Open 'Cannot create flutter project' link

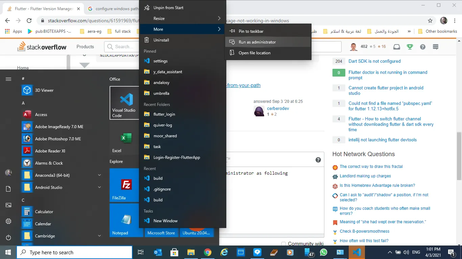[386, 90]
